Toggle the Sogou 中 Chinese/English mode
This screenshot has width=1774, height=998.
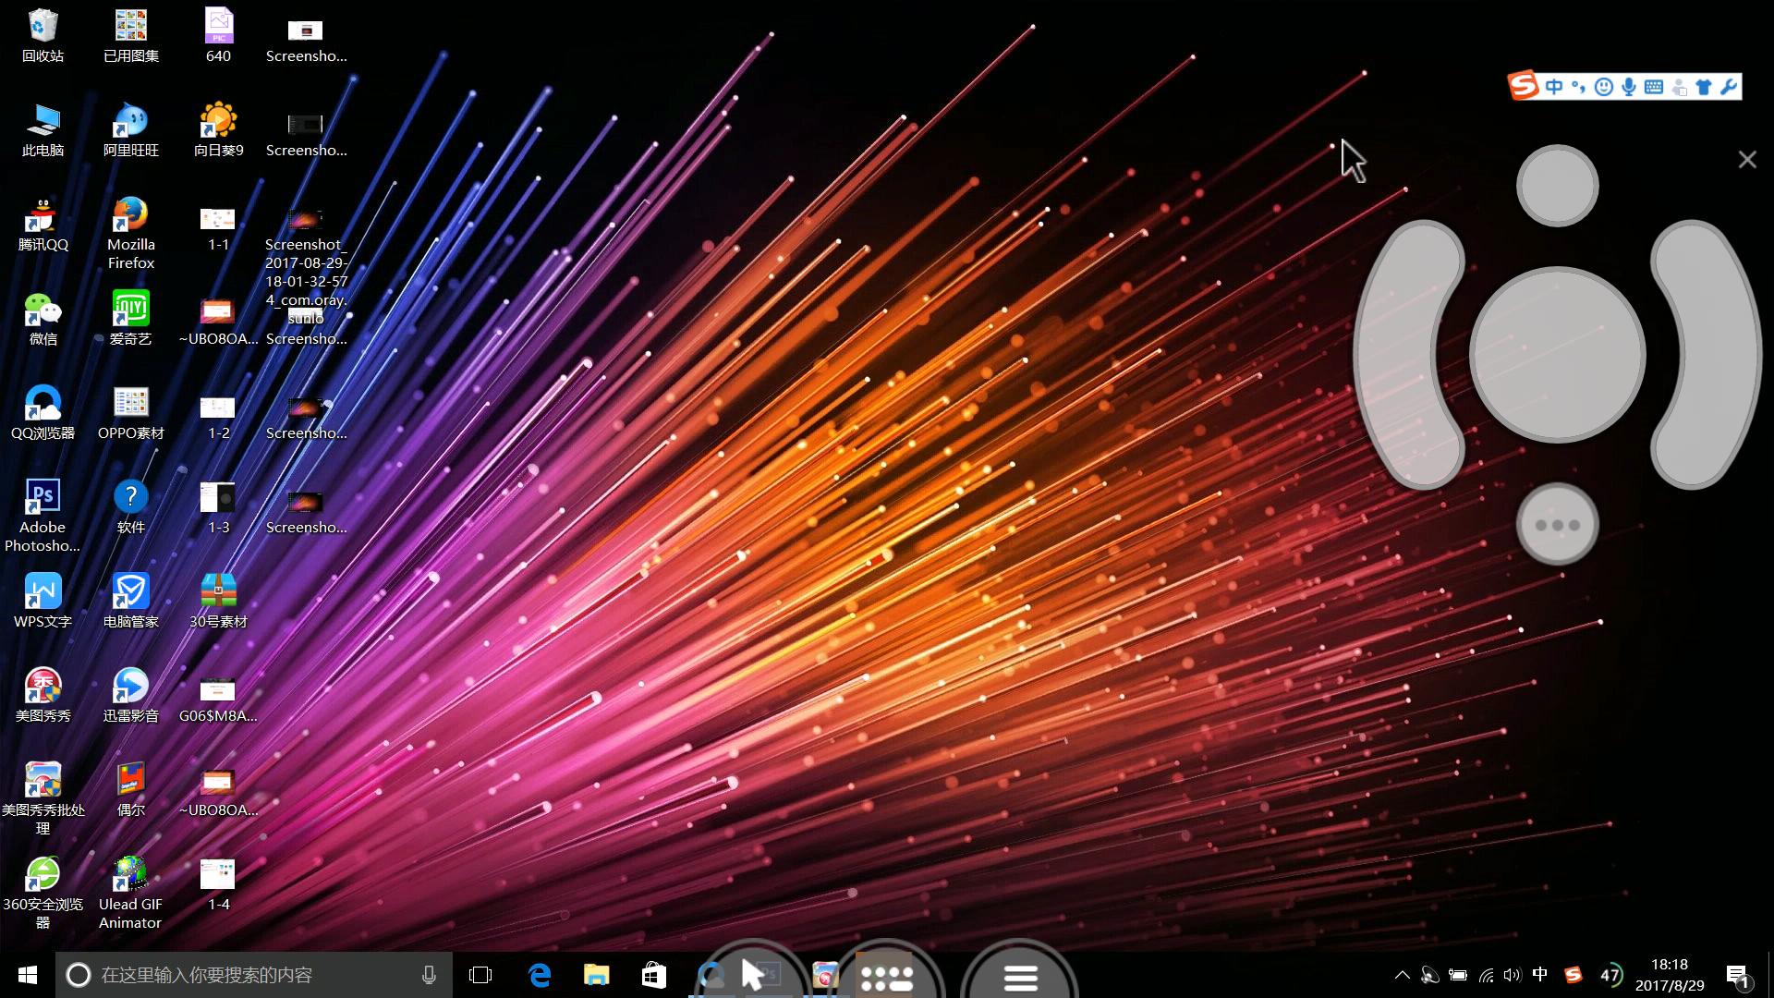[x=1554, y=87]
